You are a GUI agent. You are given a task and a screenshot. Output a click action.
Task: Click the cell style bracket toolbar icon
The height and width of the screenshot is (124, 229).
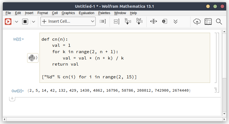pos(103,22)
